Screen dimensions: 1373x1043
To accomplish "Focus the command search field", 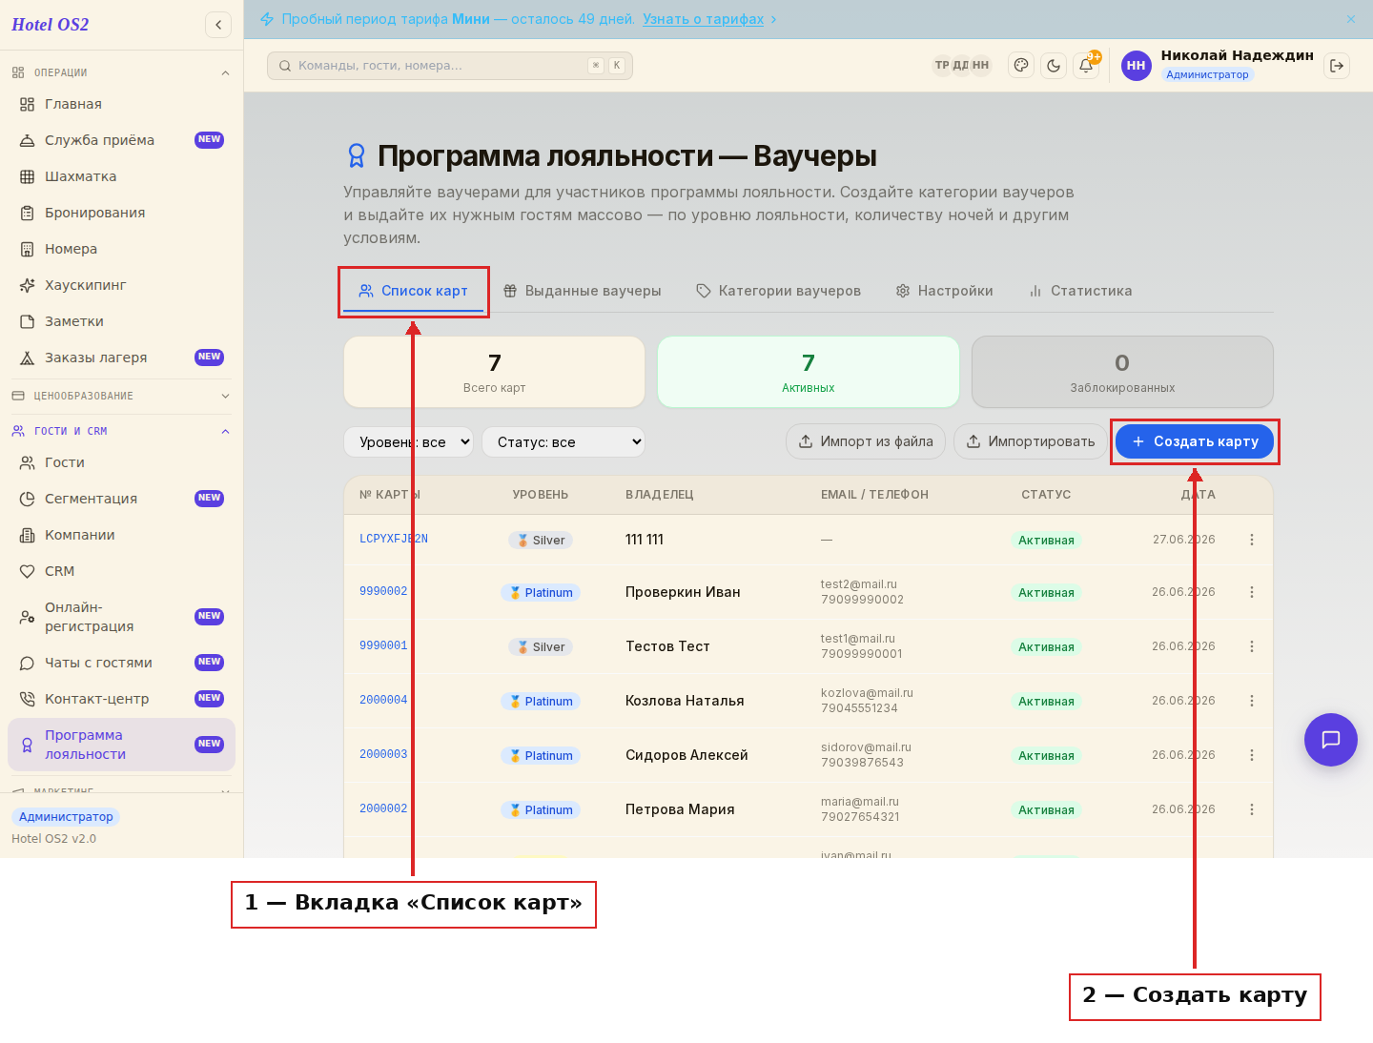I will coord(450,66).
